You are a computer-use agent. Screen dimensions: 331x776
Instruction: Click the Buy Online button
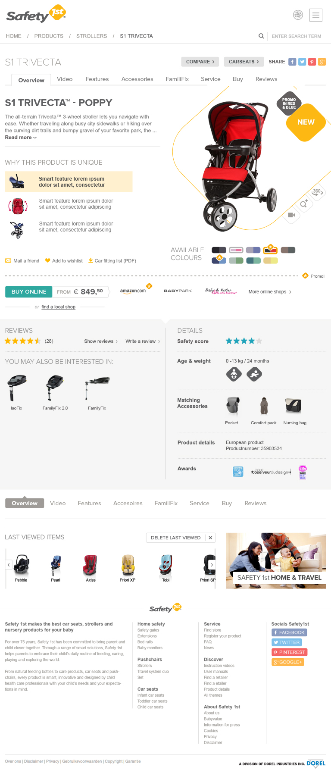point(29,292)
